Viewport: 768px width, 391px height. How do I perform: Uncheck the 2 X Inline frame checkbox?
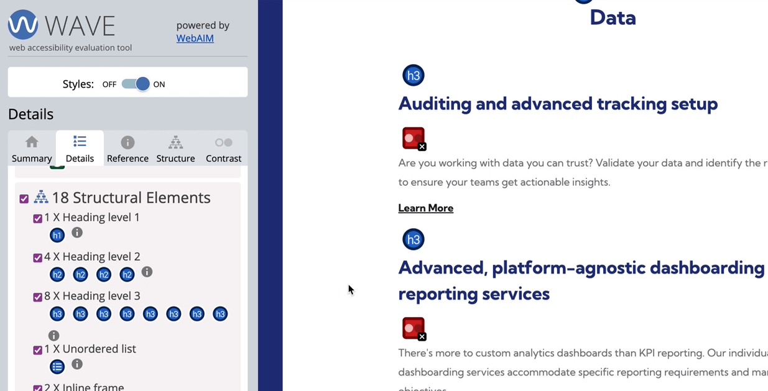click(37, 388)
